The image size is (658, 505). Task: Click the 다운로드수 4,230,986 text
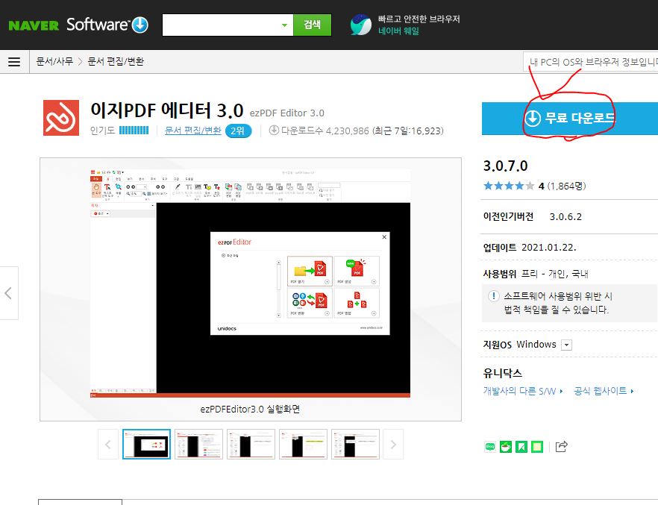pos(325,131)
